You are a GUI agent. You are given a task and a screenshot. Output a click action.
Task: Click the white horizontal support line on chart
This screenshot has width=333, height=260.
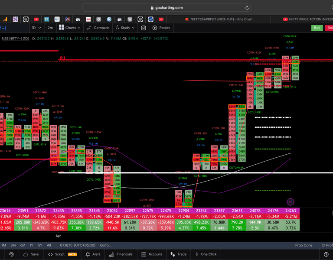coord(196,173)
